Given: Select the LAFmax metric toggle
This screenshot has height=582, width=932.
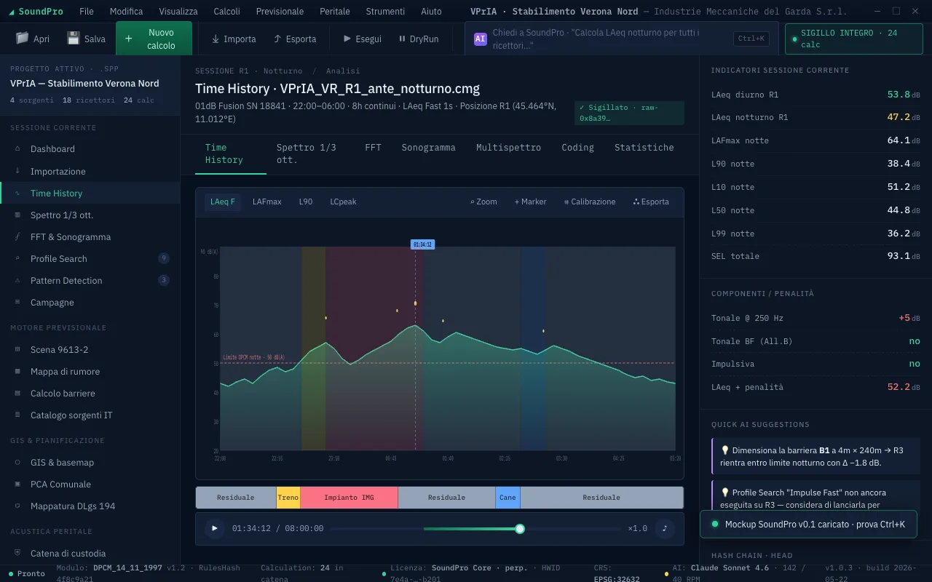Looking at the screenshot, I should 267,202.
